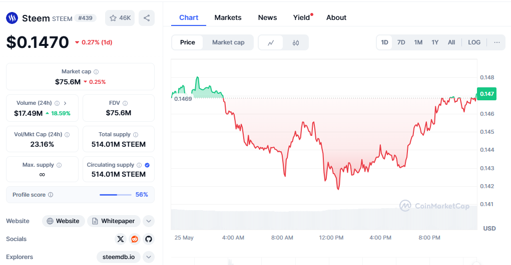Open the chart more options menu
Image resolution: width=511 pixels, height=265 pixels.
497,42
